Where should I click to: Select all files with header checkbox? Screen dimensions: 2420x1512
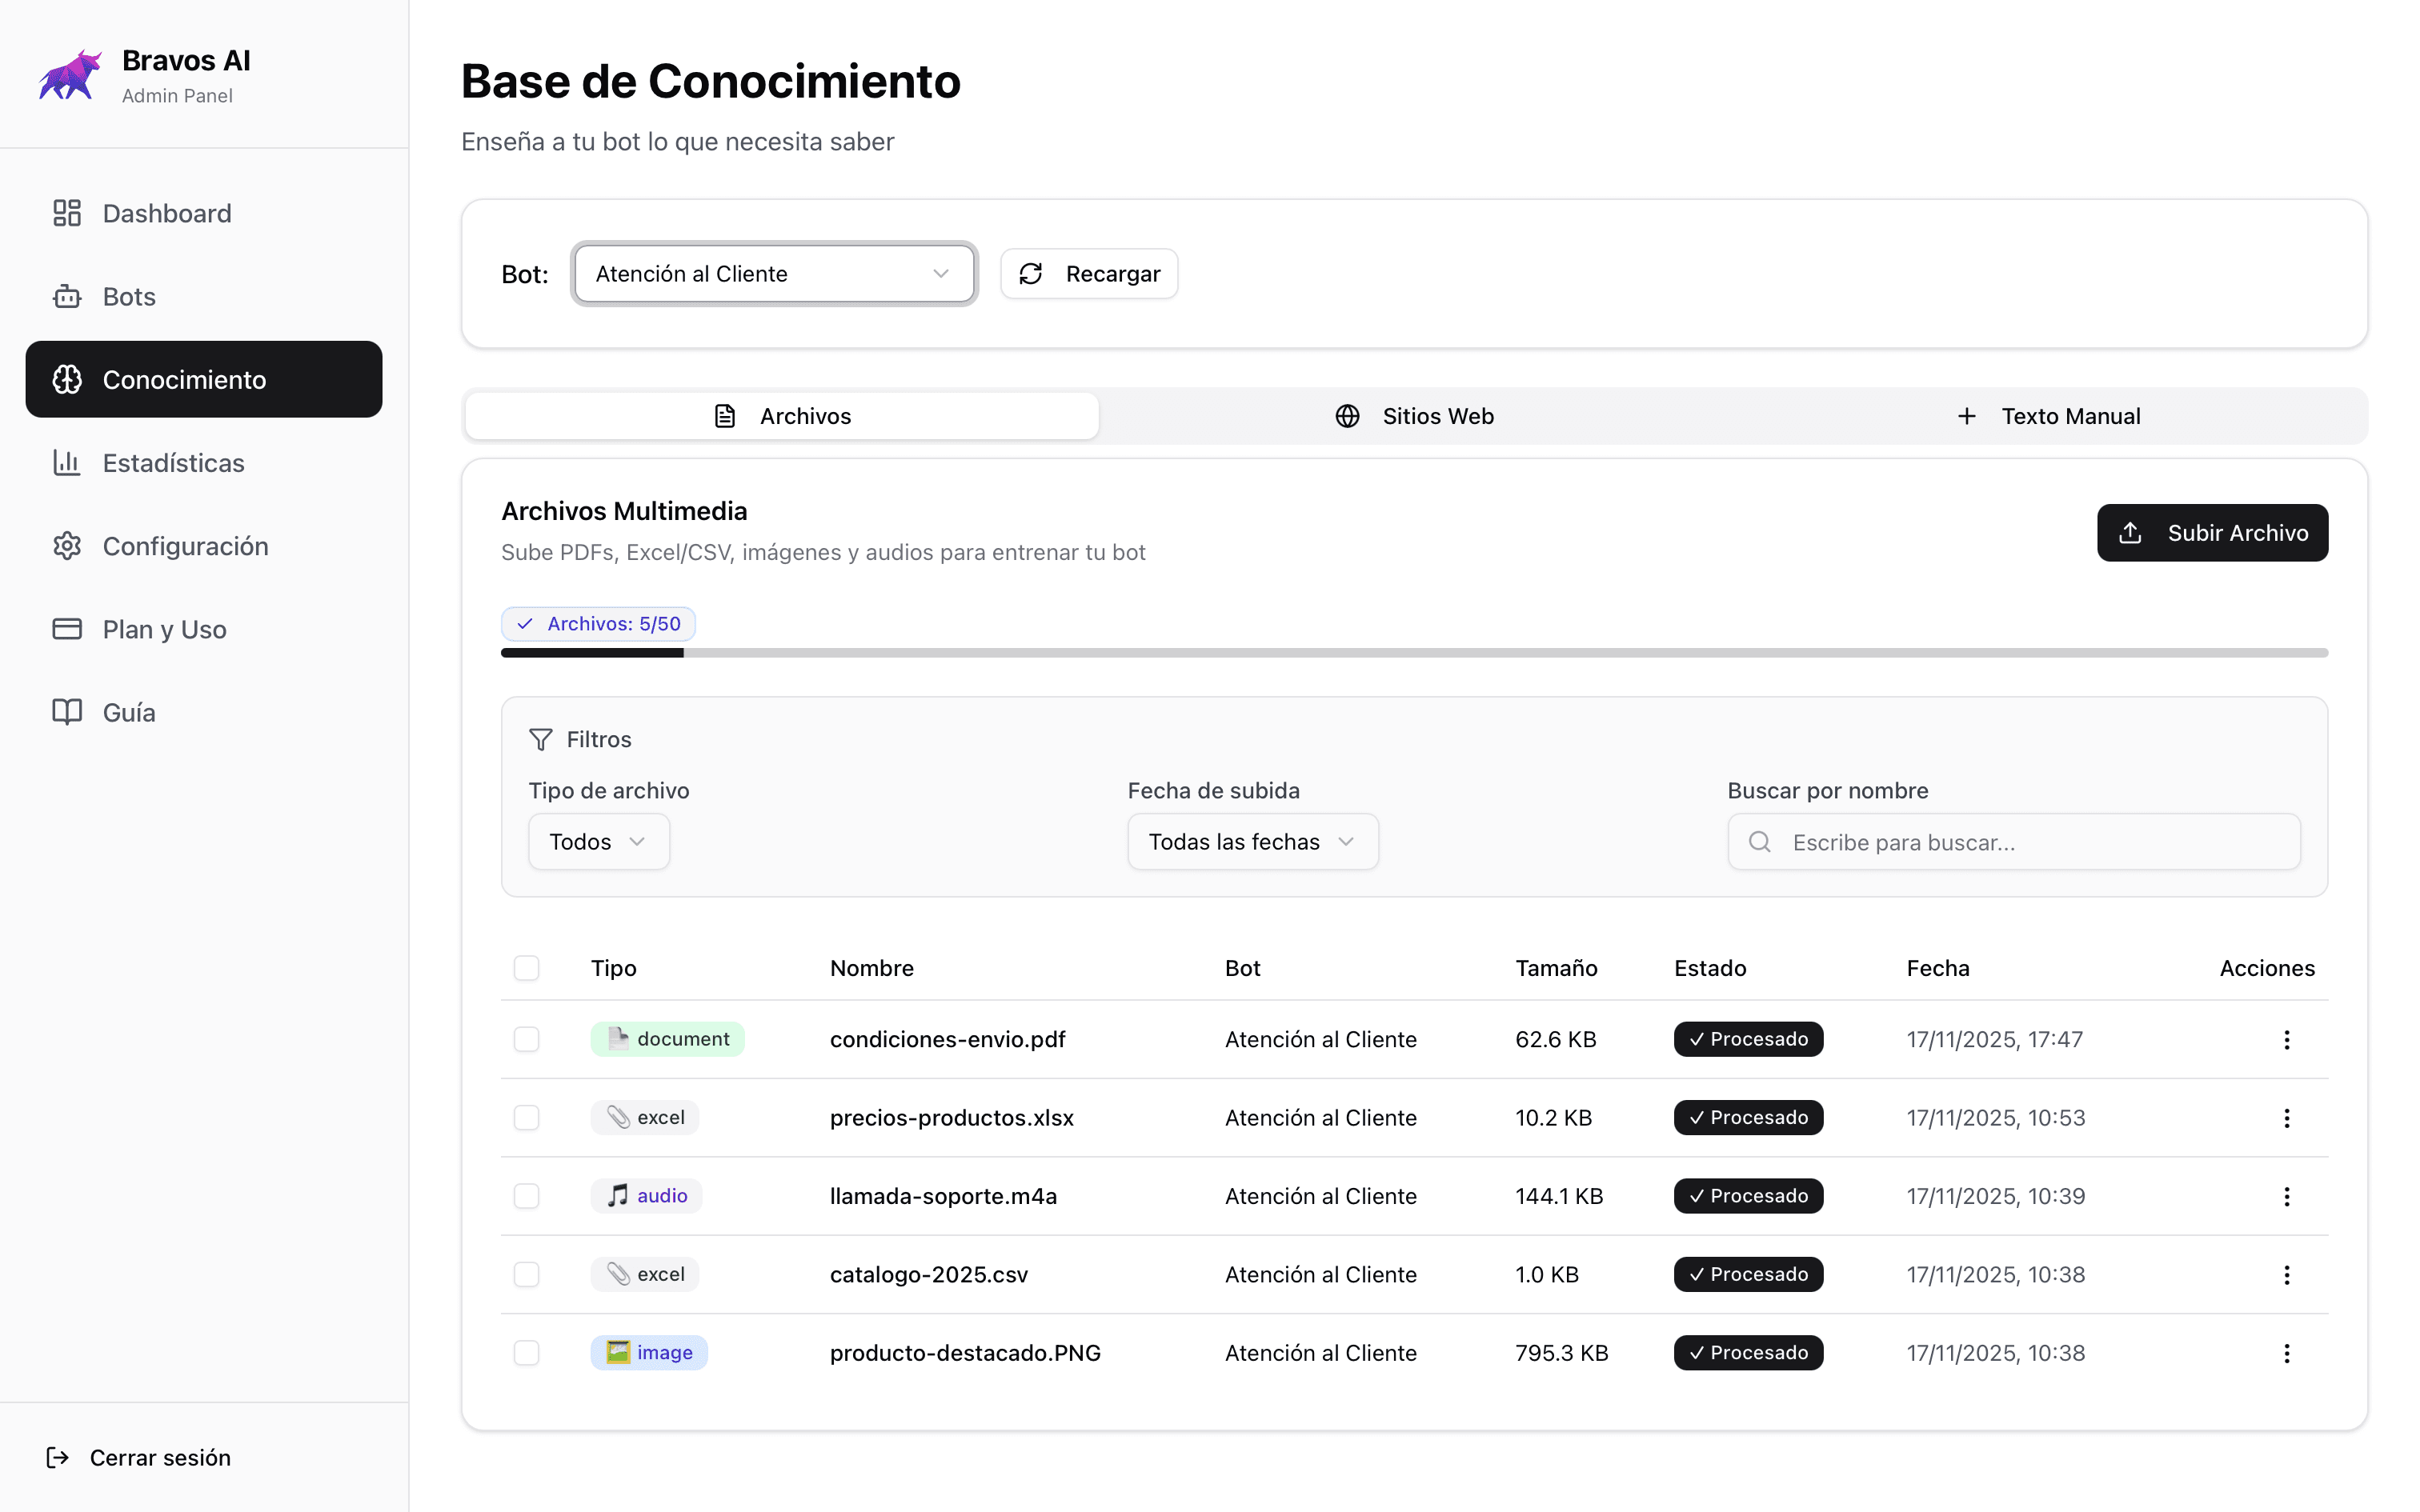click(527, 967)
